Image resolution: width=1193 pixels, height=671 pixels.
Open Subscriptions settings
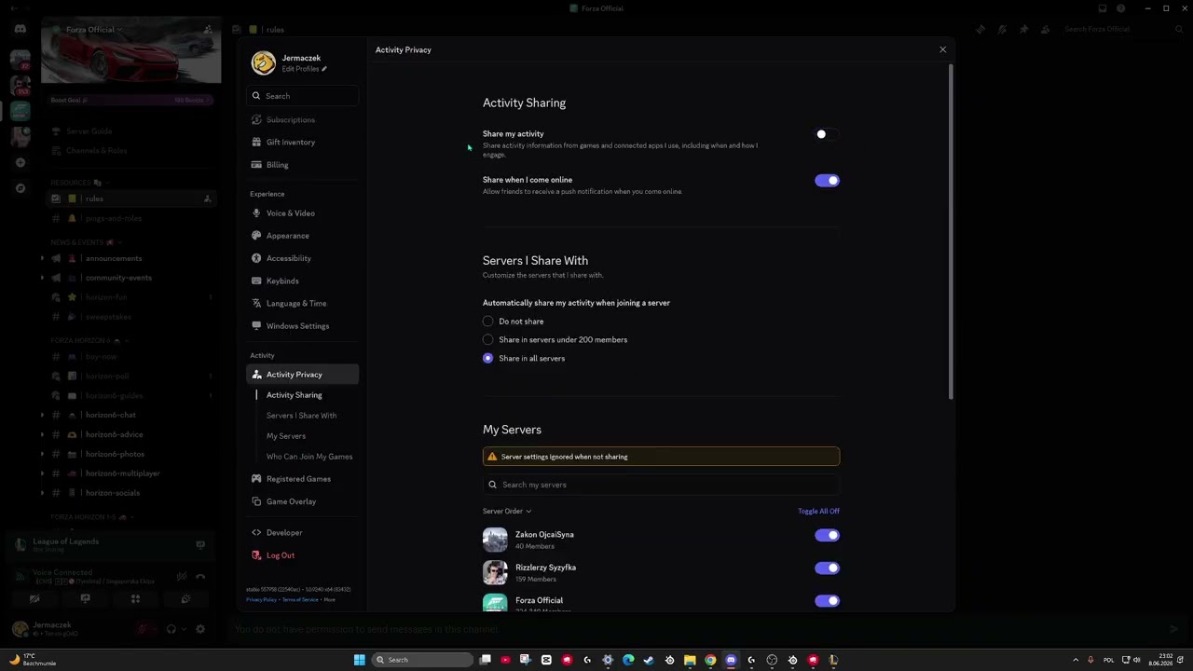click(x=302, y=119)
